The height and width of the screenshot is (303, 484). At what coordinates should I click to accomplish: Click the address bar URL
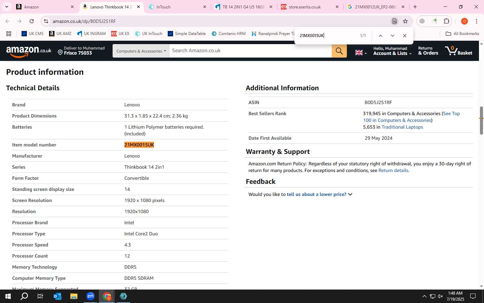[x=84, y=21]
